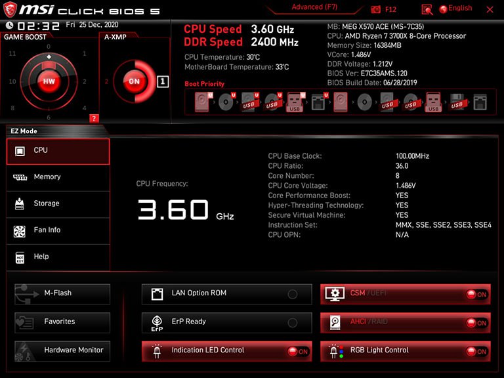Open the Memory tab

[58, 178]
